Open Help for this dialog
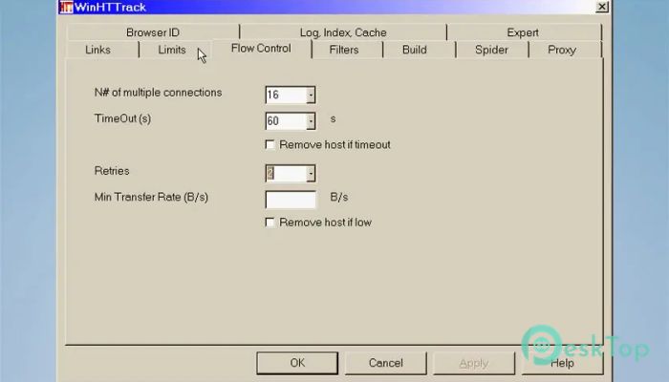Screen dimensions: 669x382 click(562, 363)
